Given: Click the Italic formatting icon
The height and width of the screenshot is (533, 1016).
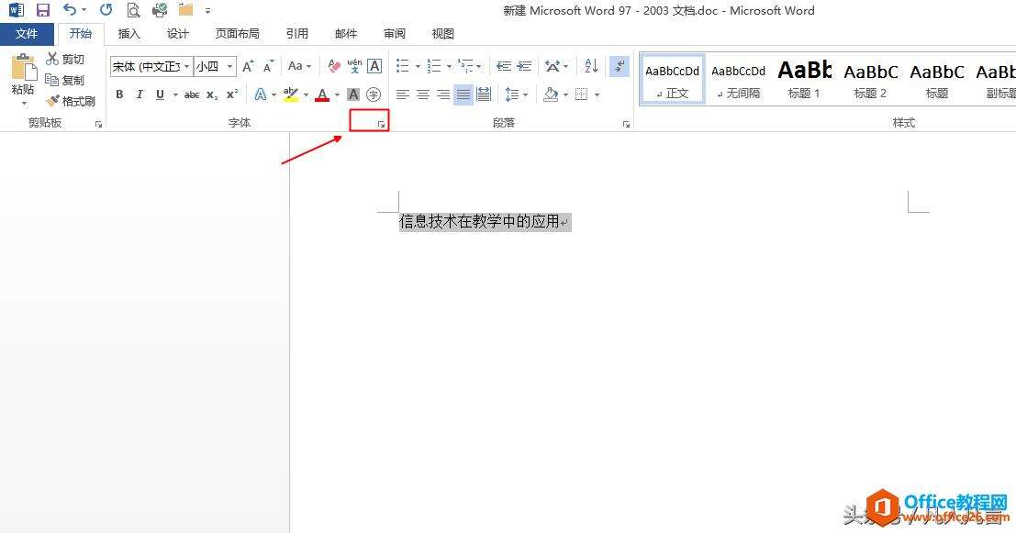Looking at the screenshot, I should tap(140, 94).
